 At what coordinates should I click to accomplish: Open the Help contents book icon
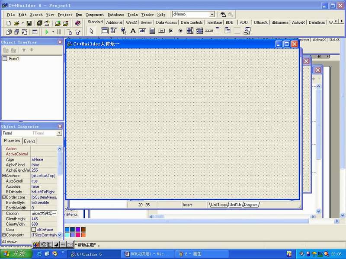click(77, 23)
